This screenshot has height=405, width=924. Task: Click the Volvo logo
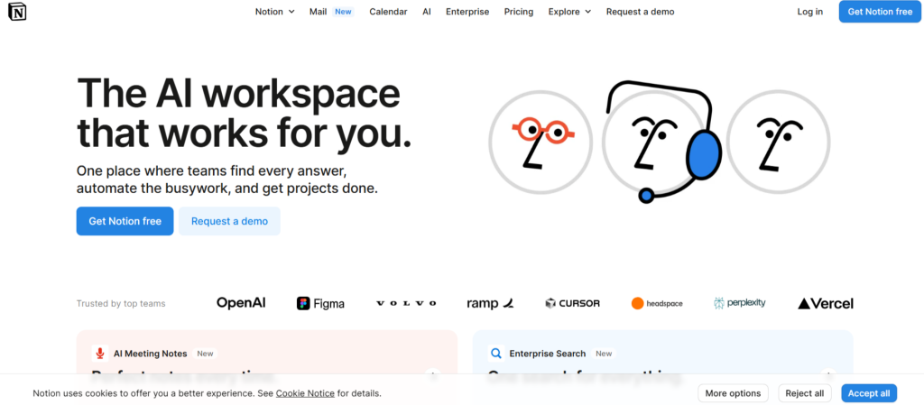(x=406, y=303)
